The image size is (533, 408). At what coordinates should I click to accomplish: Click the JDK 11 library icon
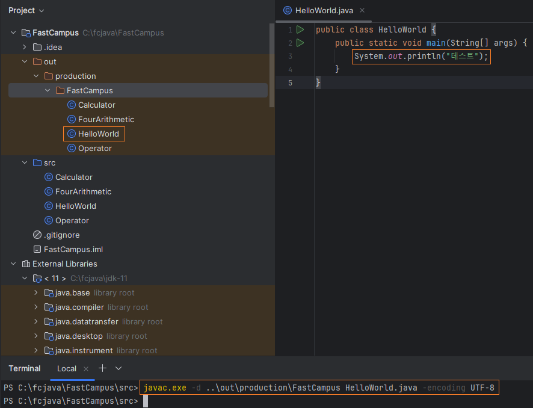[37, 279]
